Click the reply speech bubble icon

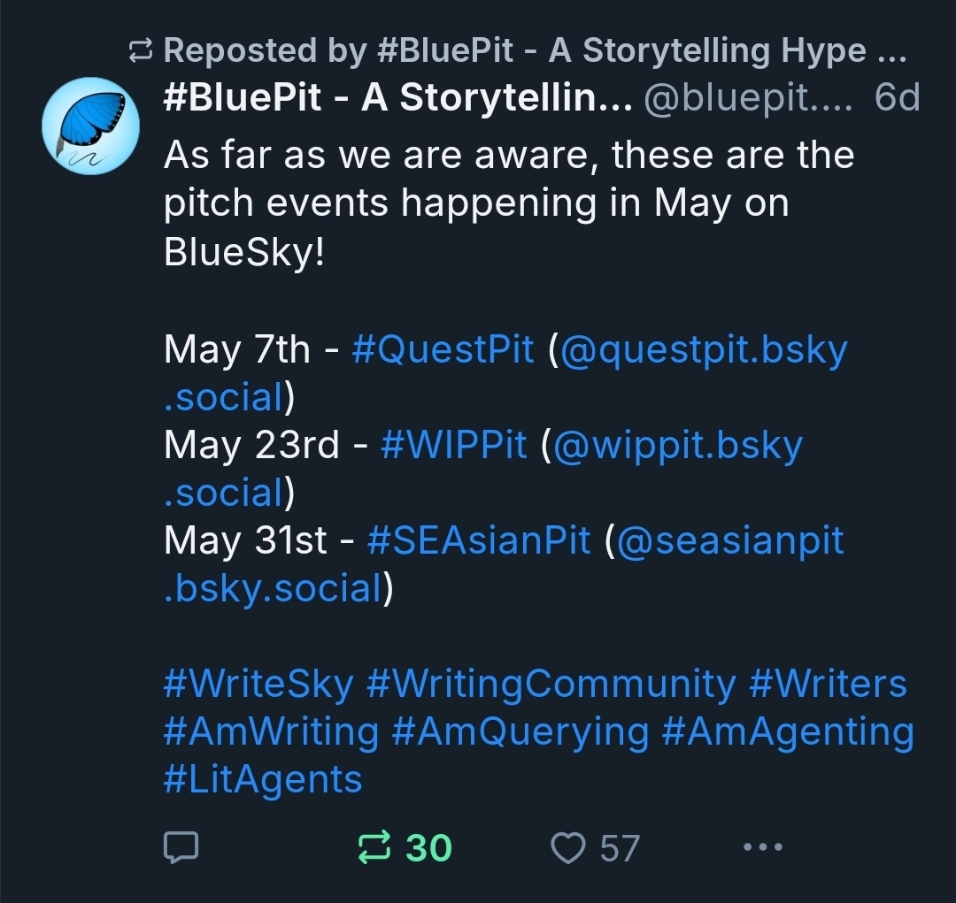coord(181,847)
